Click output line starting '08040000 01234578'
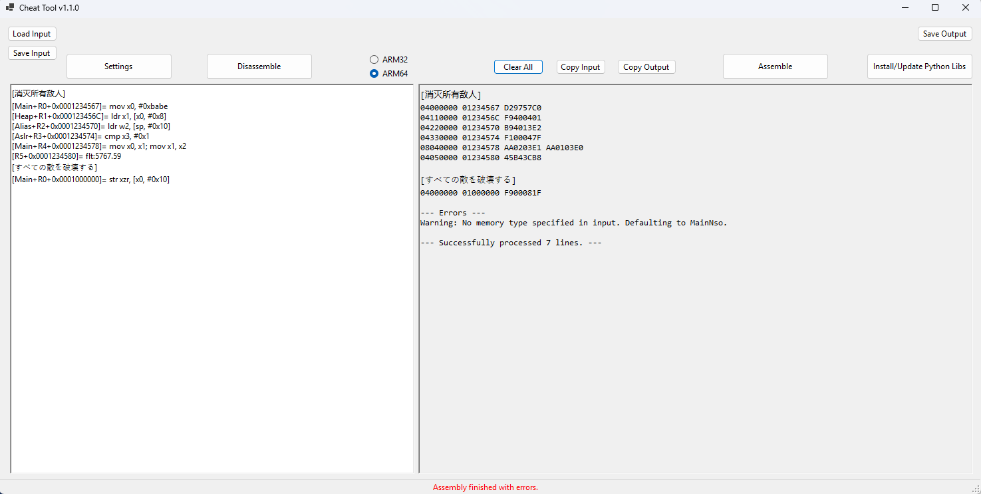Viewport: 981px width, 494px height. (x=501, y=148)
